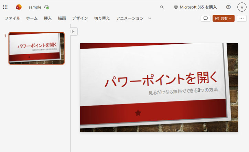This screenshot has height=152, width=249.
Task: Open the account avatar labeled A
Action: [x=242, y=7]
